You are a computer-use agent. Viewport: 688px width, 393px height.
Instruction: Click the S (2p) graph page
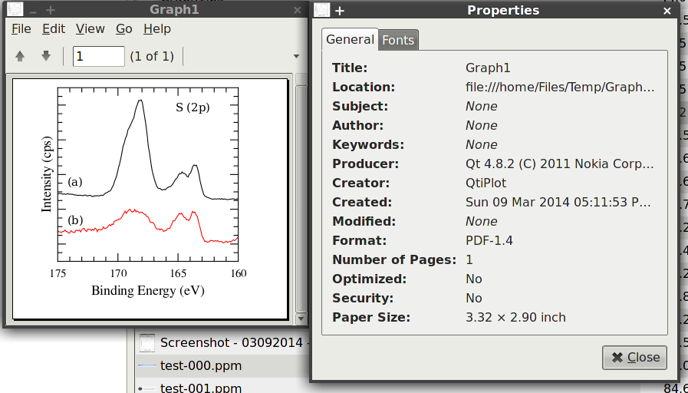coord(150,199)
